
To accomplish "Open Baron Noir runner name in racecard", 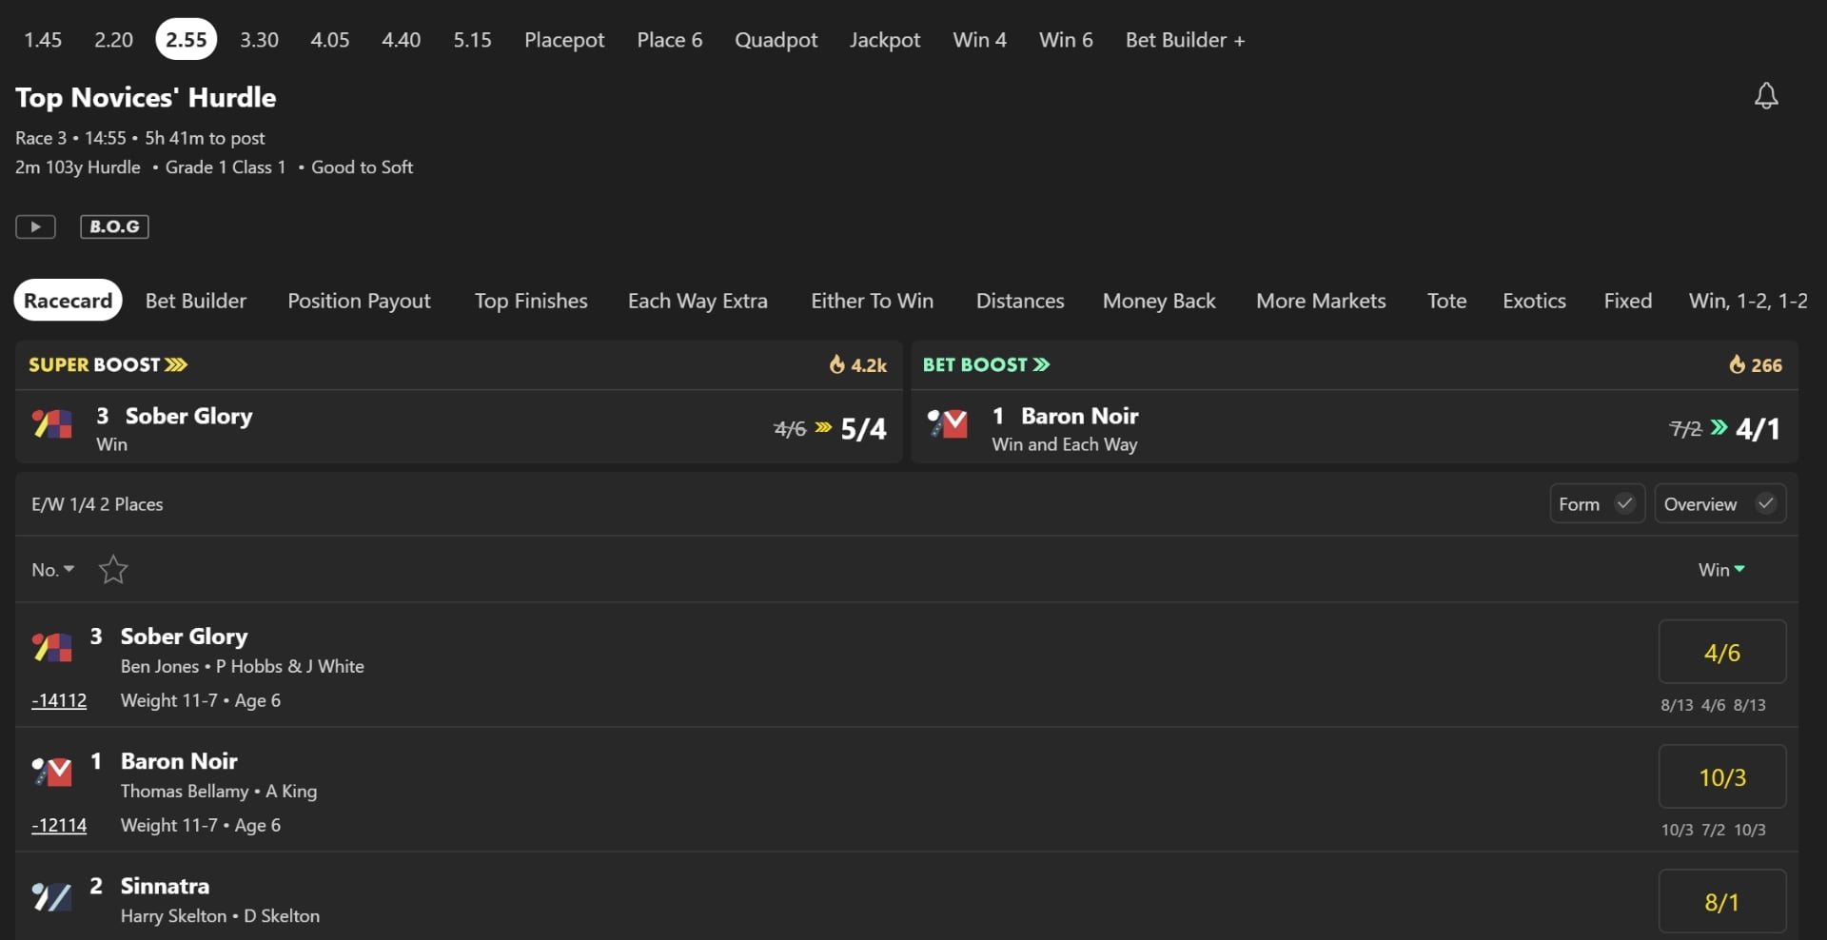I will [x=179, y=761].
